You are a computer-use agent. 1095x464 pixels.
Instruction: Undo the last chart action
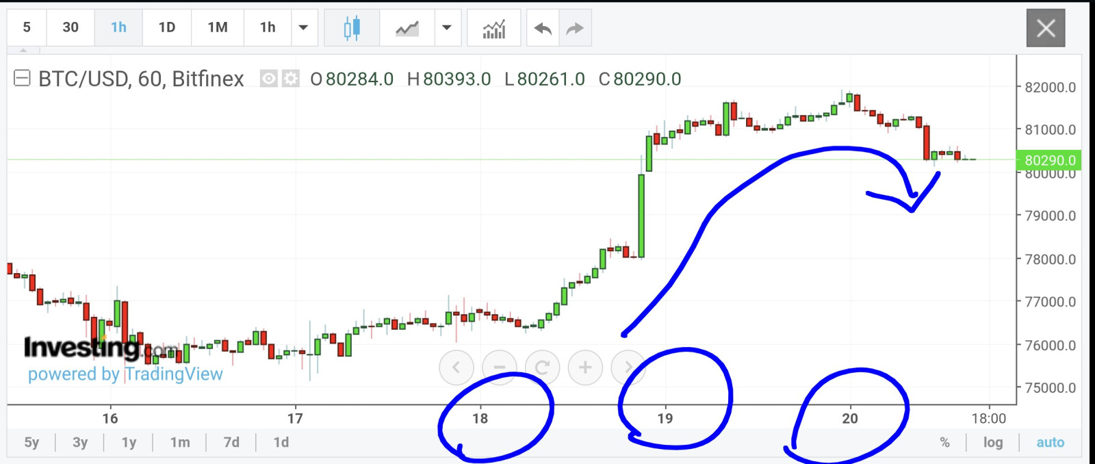pos(543,28)
